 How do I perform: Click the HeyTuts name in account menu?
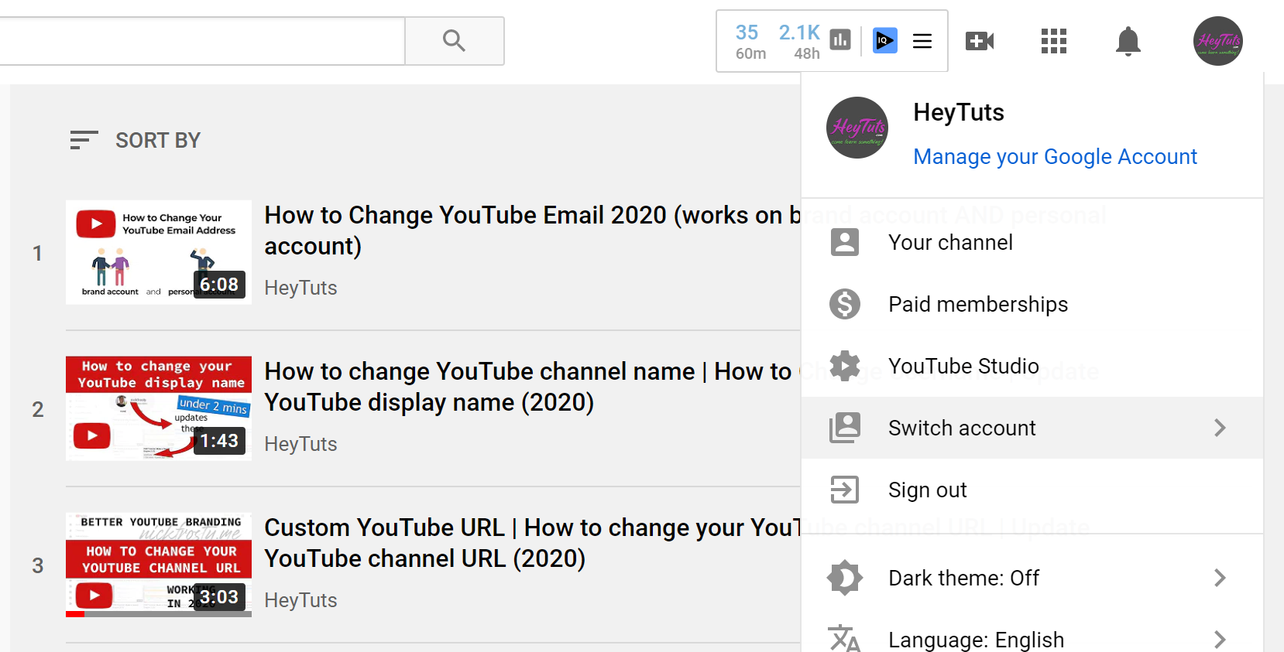(959, 112)
